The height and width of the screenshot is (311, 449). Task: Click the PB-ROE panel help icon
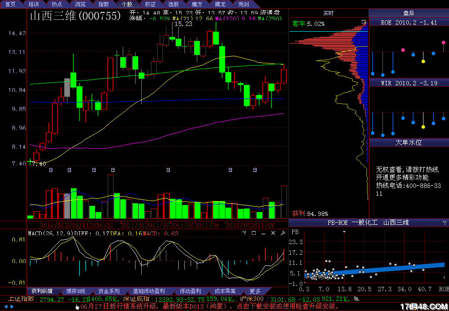tap(444, 223)
